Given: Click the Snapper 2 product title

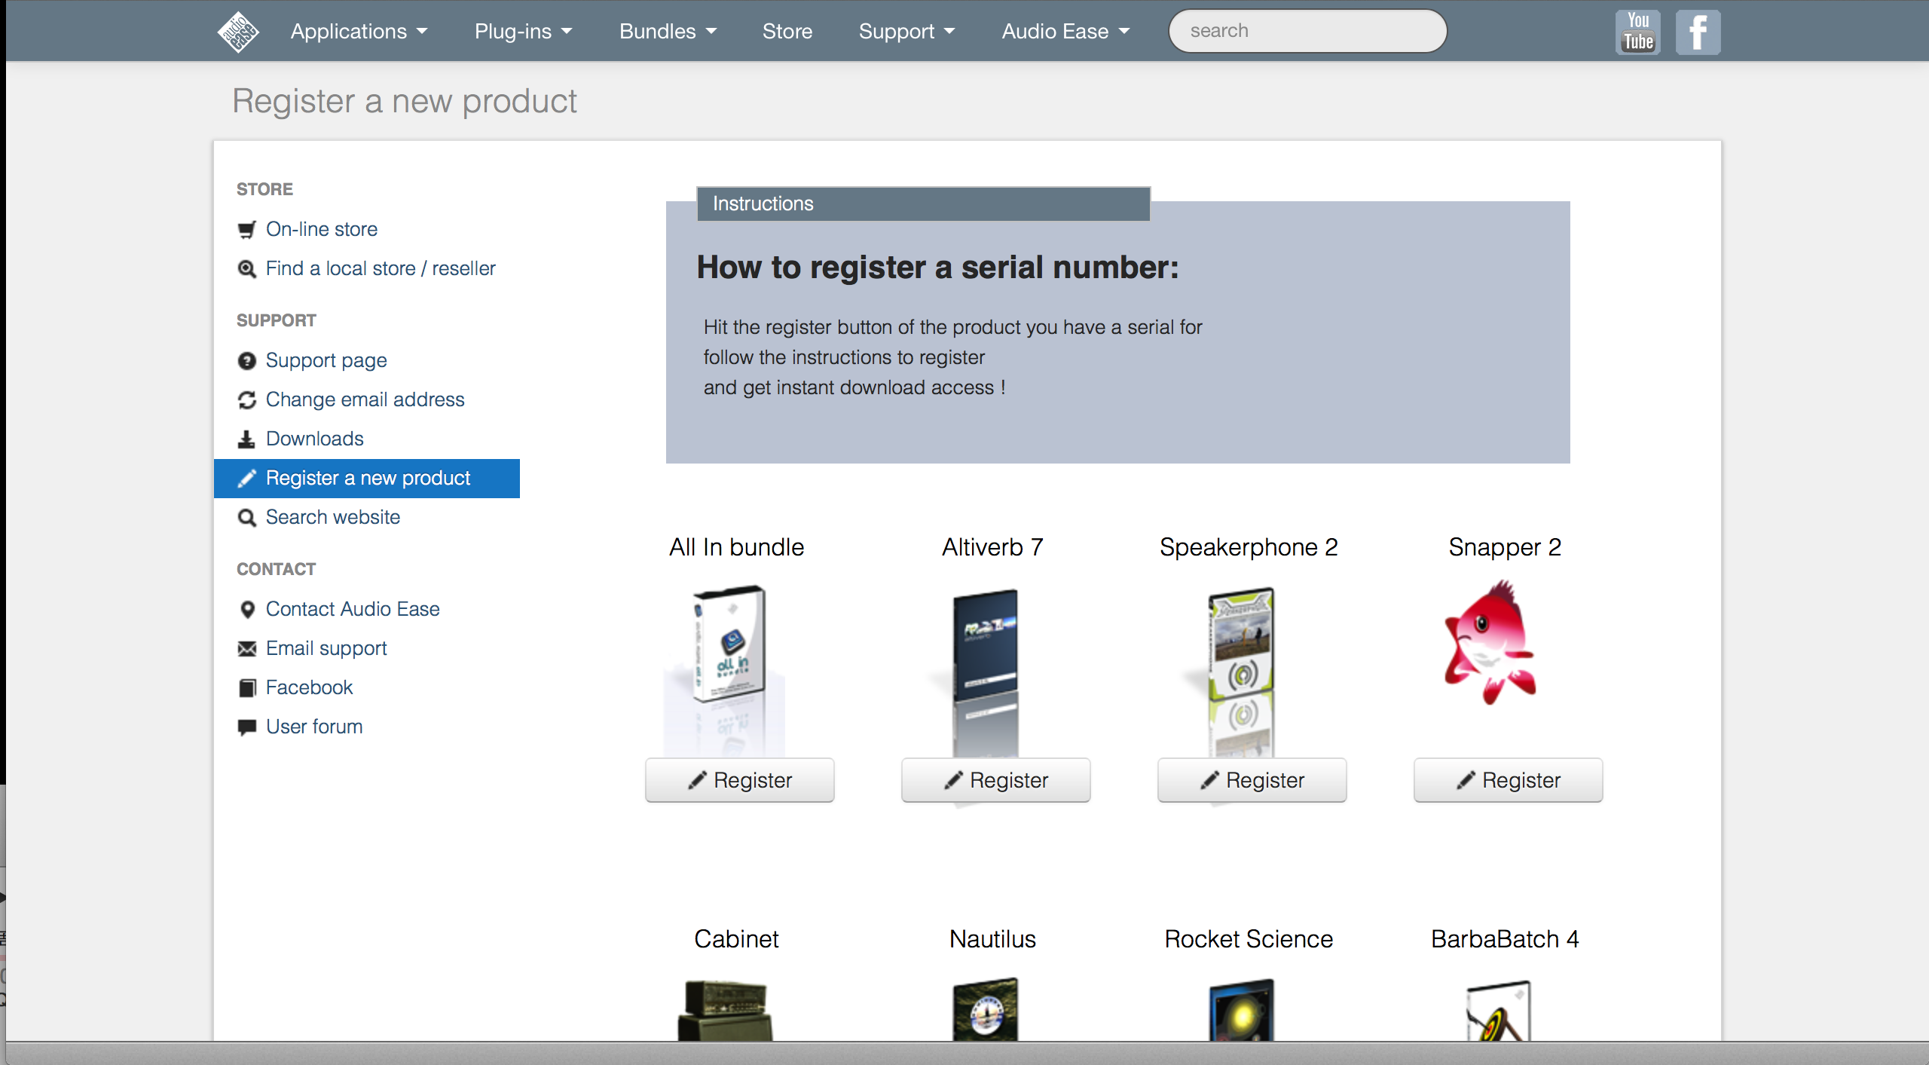Looking at the screenshot, I should point(1505,548).
